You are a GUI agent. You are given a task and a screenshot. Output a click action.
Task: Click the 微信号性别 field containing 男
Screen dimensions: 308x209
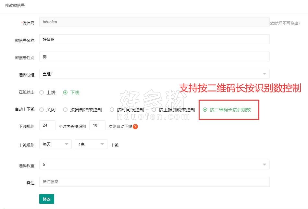154,56
